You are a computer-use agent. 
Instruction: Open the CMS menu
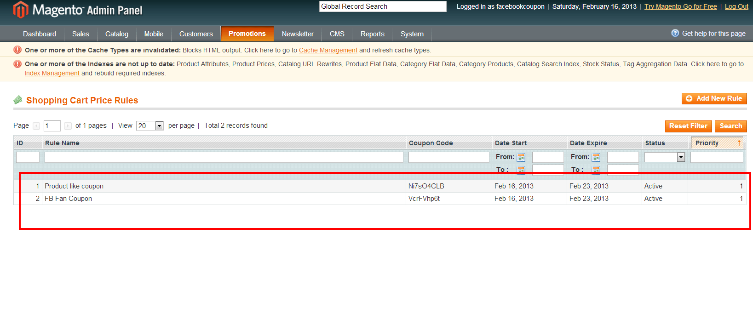tap(337, 34)
